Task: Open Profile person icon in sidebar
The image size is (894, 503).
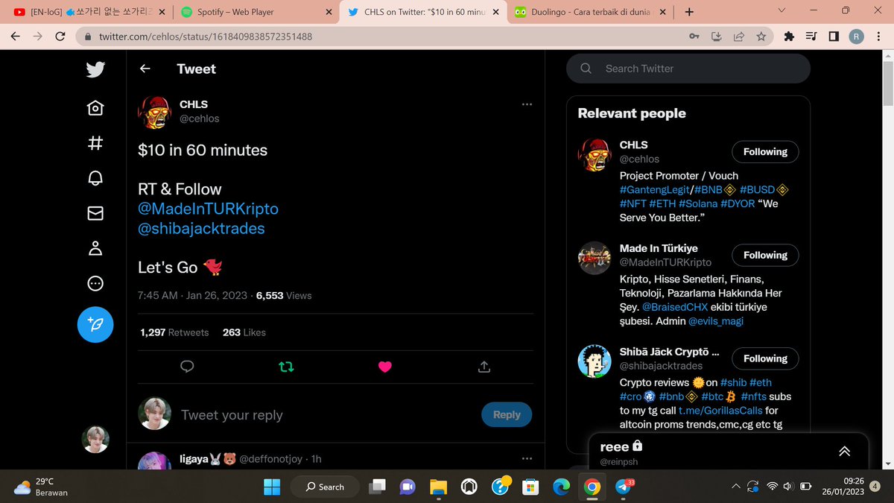Action: (x=95, y=248)
